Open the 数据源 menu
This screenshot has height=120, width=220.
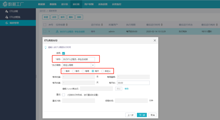point(42,4)
